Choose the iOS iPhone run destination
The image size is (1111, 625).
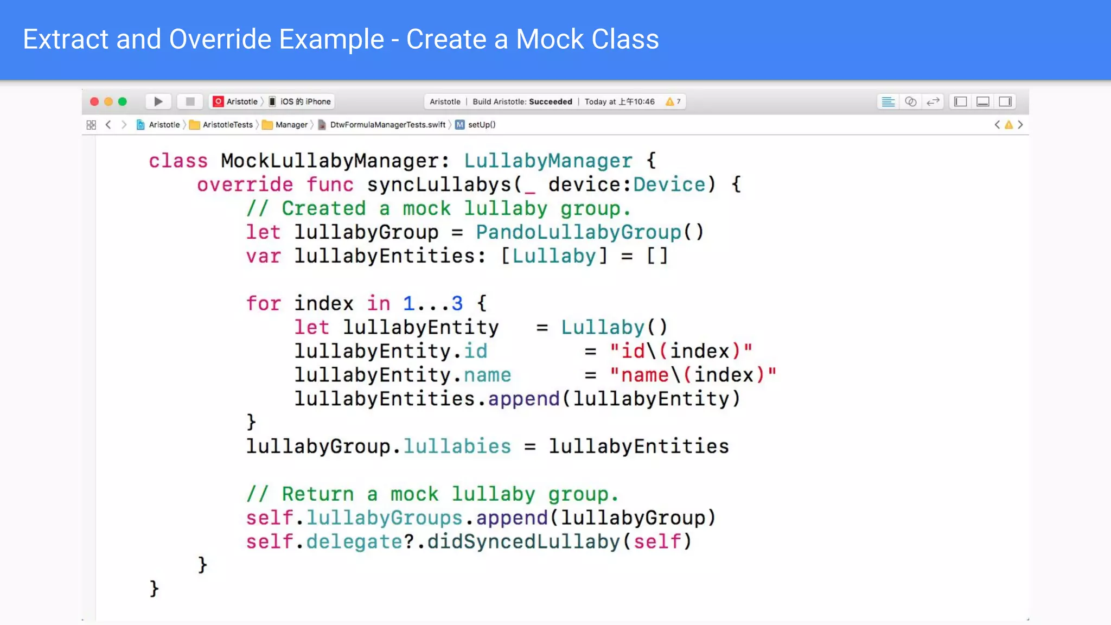click(x=301, y=101)
